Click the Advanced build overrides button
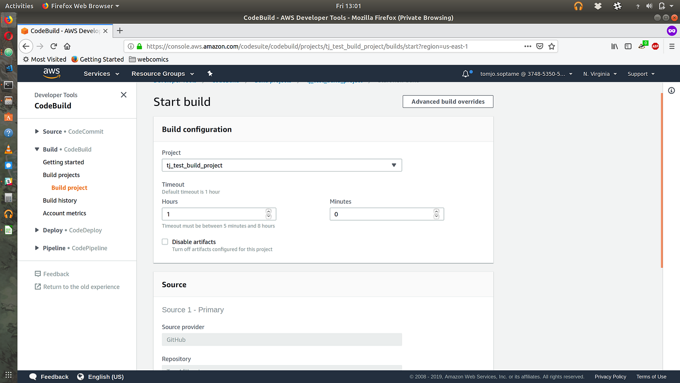Screen dimensions: 680x383 coord(447,102)
